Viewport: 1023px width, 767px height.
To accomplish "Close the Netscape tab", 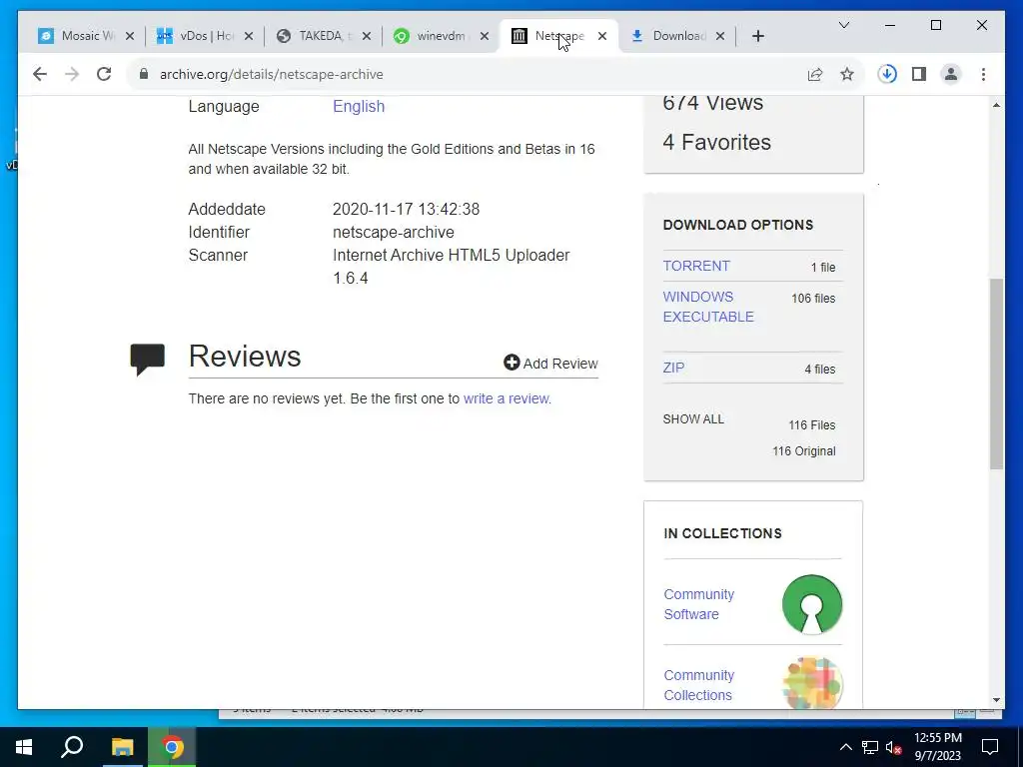I will pos(602,36).
